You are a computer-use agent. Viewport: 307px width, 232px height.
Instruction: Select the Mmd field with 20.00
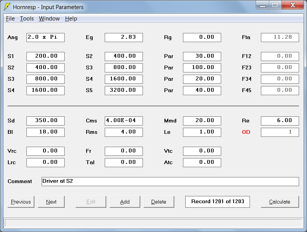[x=202, y=121]
